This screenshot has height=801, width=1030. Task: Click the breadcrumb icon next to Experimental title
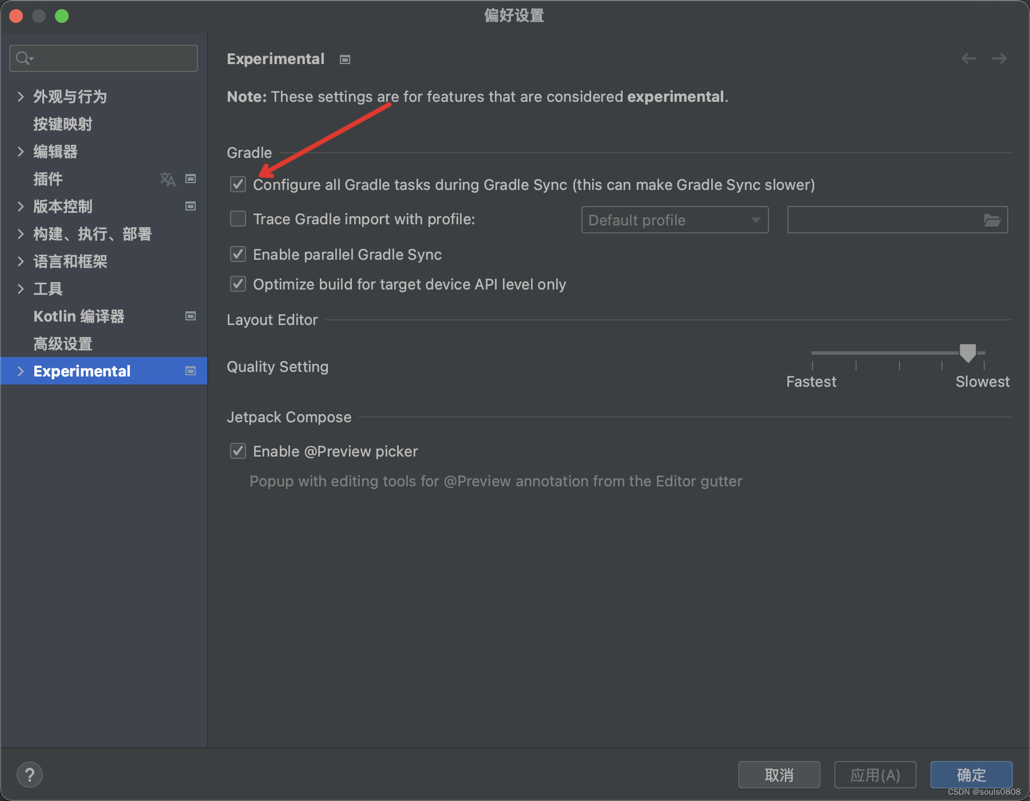(x=344, y=59)
